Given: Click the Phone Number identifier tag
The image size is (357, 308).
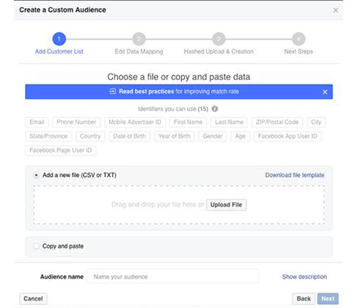Looking at the screenshot, I should click(x=76, y=122).
